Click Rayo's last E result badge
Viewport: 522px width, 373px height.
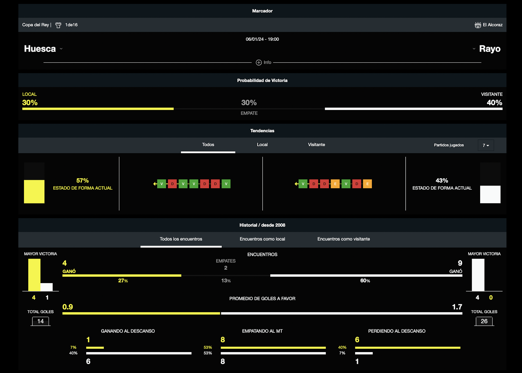pos(368,184)
